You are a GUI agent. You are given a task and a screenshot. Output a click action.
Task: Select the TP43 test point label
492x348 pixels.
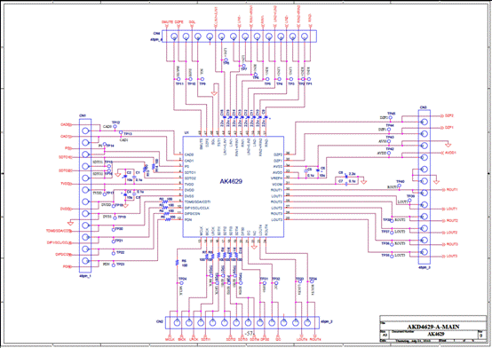[390, 138]
